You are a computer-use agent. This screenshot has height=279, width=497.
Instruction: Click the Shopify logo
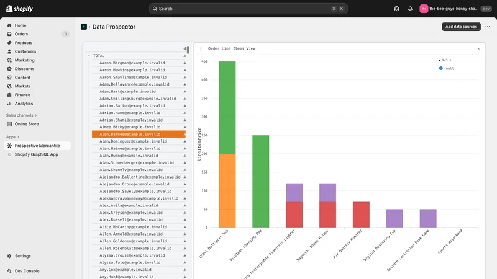click(x=19, y=9)
